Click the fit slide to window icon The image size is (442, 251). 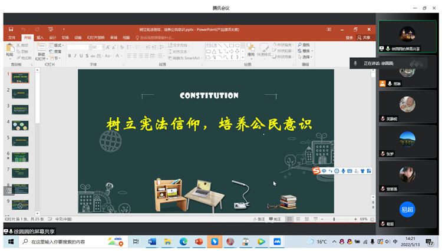372,219
